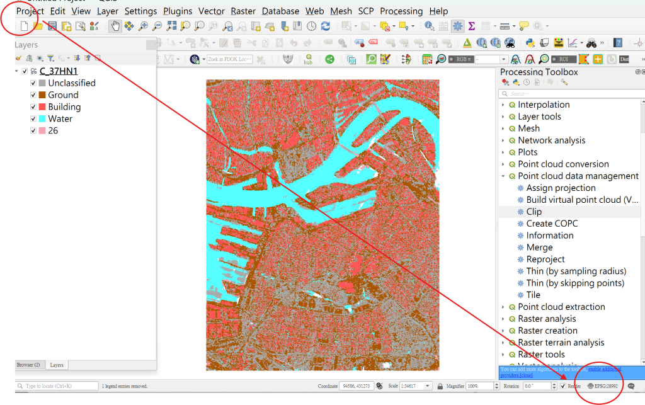Viewport: 645px width, 405px height.
Task: Uncheck the Water class checkbox
Action: [33, 119]
